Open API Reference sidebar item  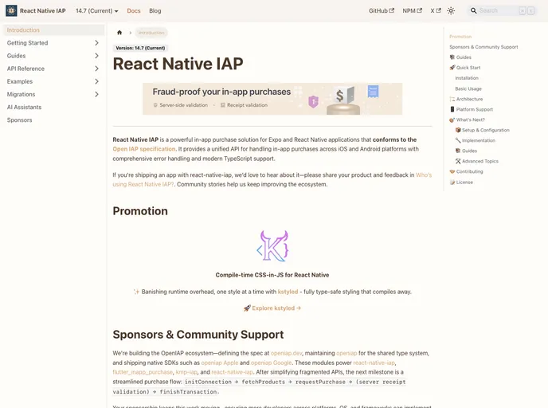(x=25, y=69)
